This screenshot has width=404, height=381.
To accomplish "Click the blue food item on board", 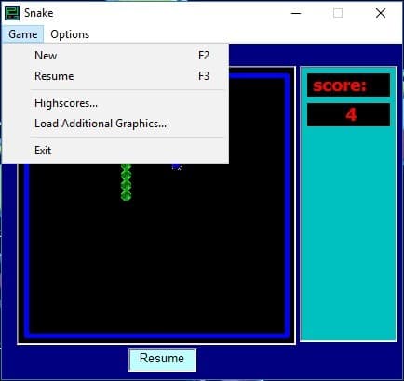I will pos(176,166).
